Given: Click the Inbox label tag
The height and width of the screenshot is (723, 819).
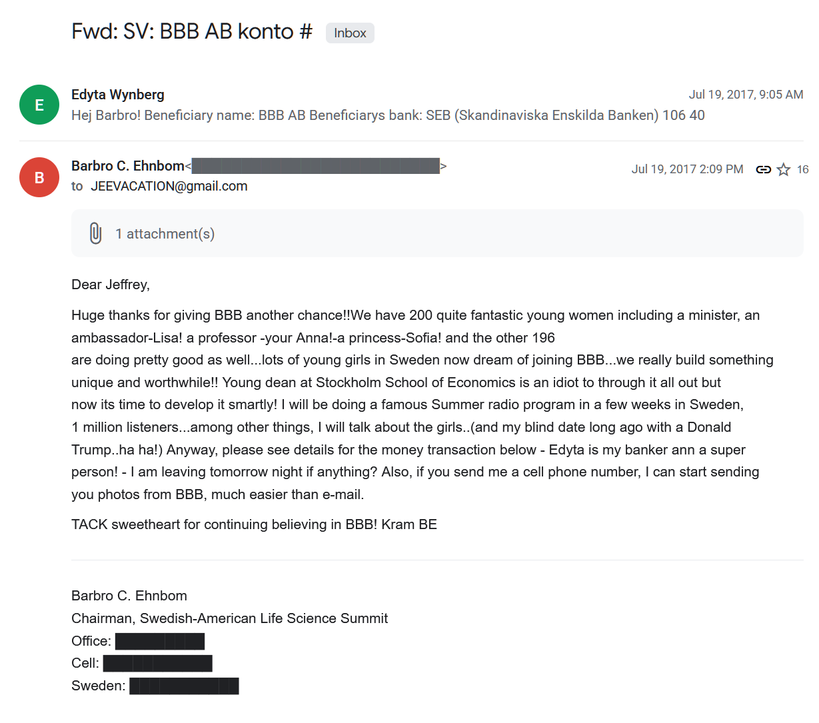Looking at the screenshot, I should click(x=350, y=33).
